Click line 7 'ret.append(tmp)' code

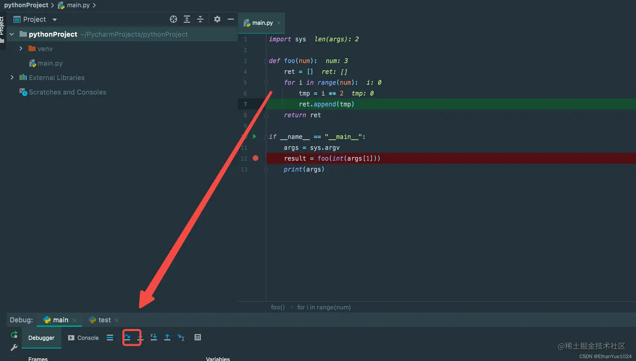326,104
